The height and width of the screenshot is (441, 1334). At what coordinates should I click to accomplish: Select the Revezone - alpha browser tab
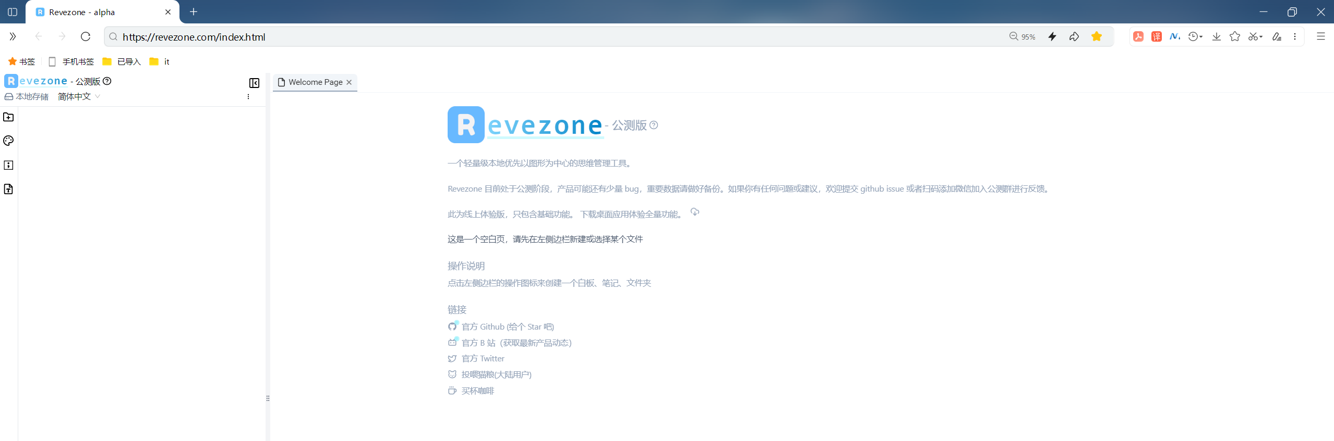click(102, 12)
